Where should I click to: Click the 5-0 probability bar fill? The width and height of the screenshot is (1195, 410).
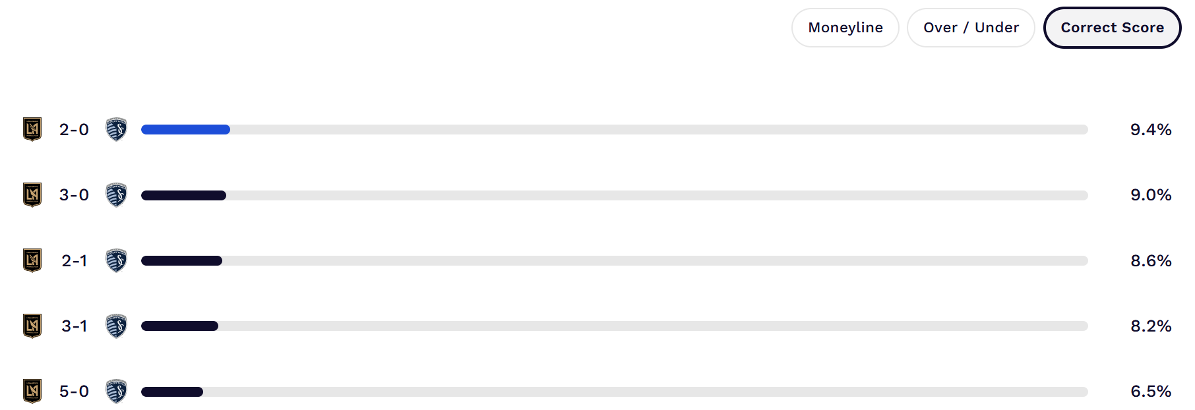click(172, 392)
